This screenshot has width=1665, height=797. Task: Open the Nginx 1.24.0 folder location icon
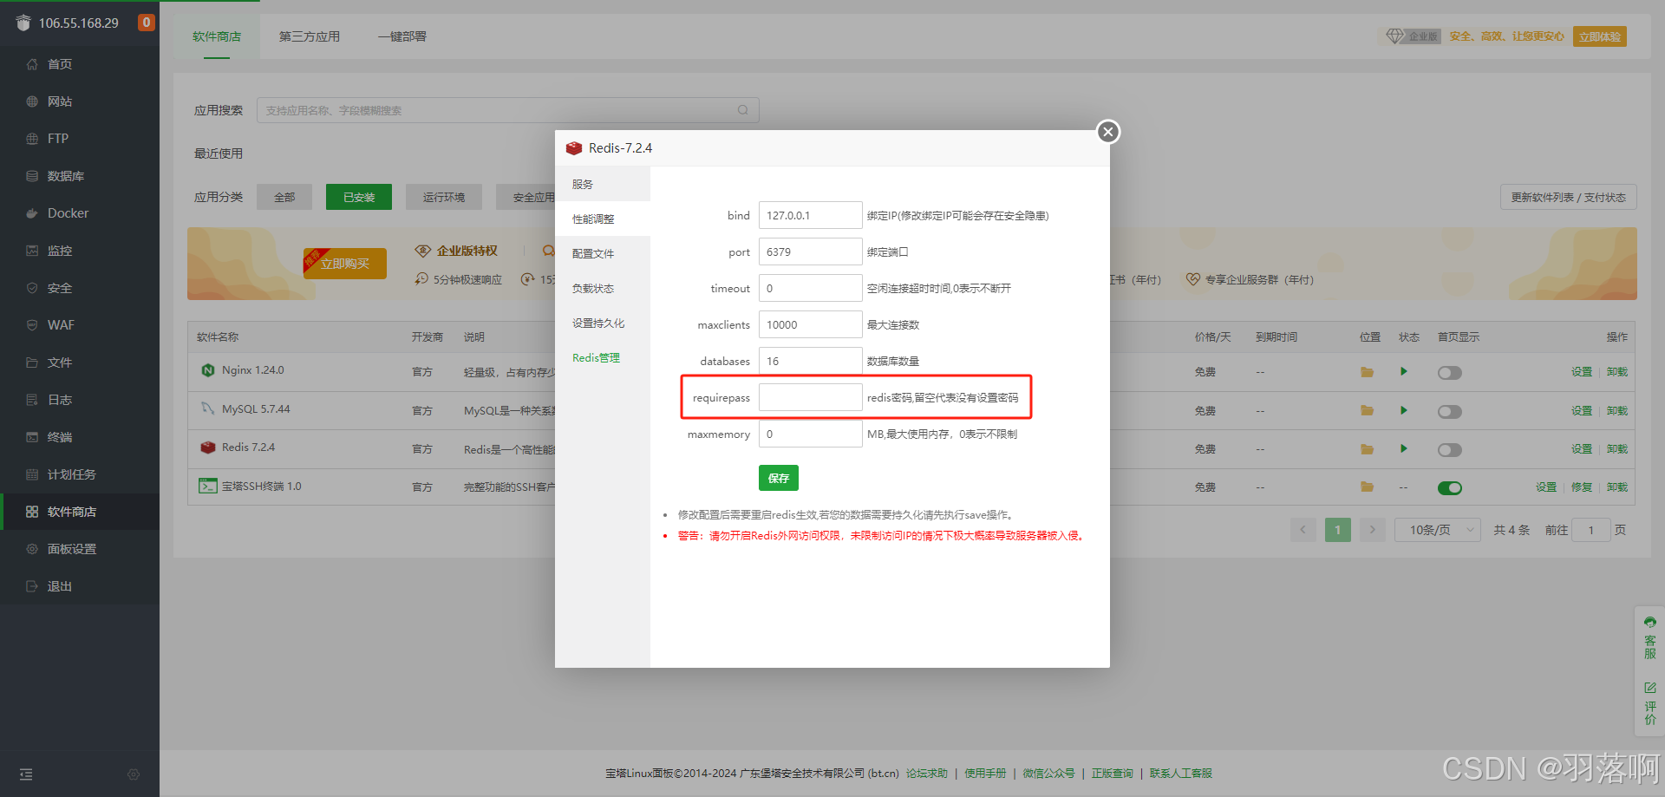tap(1367, 372)
